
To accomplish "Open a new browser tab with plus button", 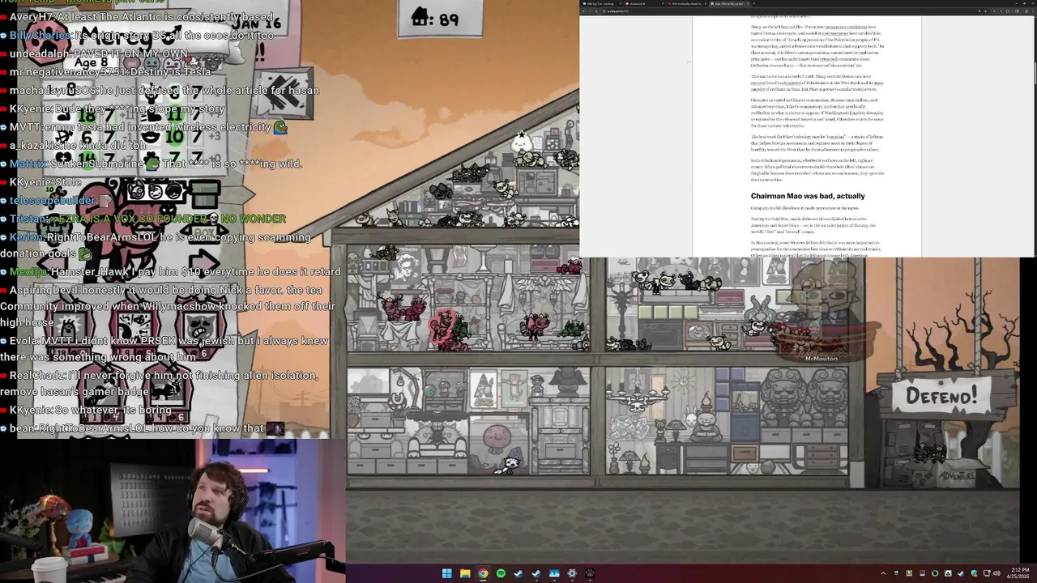I will click(754, 3).
